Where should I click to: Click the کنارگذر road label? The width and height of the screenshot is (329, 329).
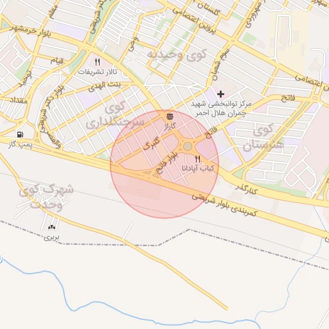tap(247, 189)
